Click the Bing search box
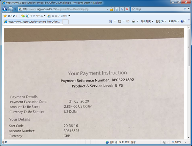 coord(157,9)
